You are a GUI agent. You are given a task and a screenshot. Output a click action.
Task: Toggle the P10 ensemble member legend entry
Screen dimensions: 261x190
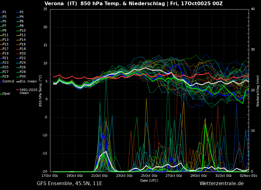click(x=23, y=31)
